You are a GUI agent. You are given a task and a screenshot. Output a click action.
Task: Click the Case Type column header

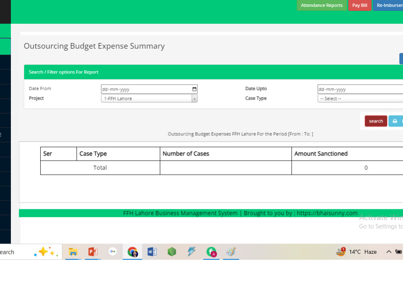click(x=118, y=154)
